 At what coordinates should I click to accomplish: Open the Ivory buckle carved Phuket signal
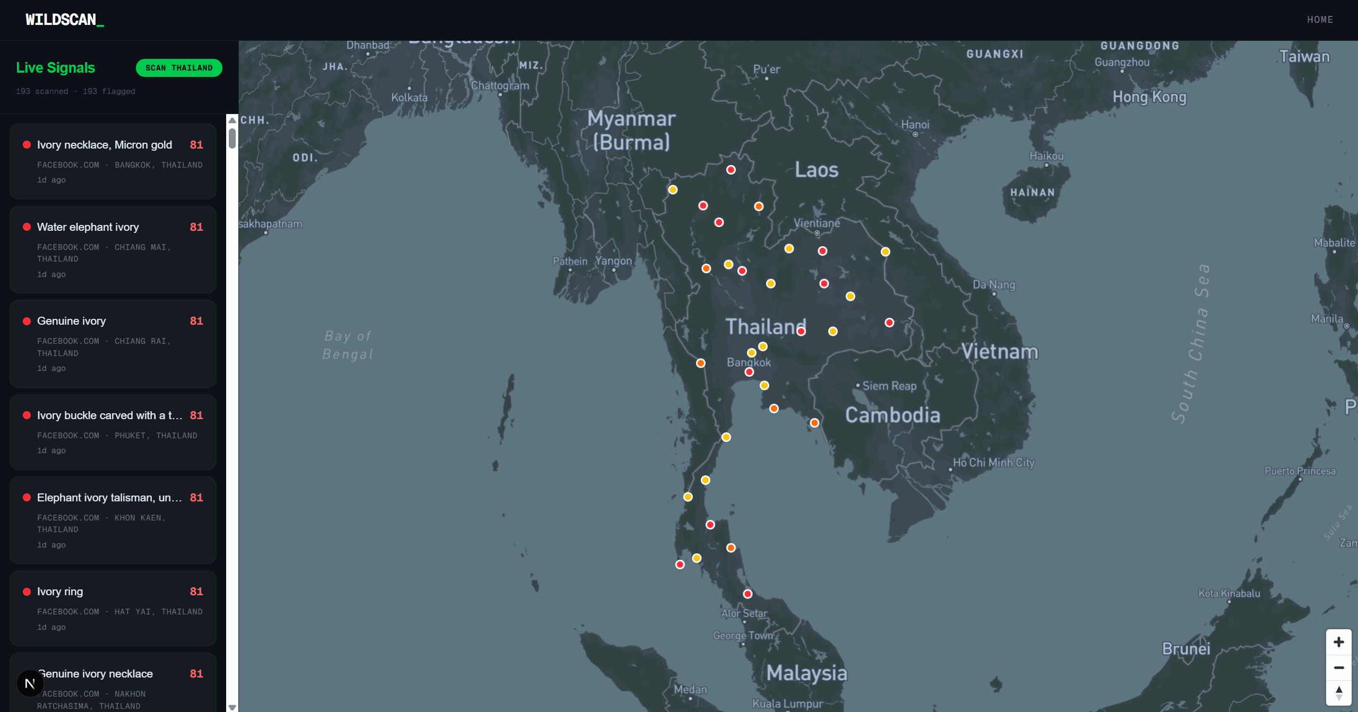click(113, 432)
